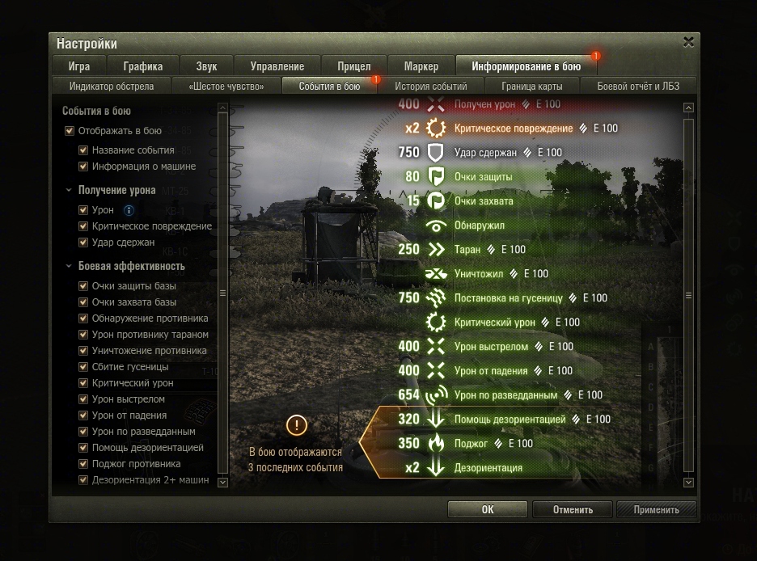Viewport: 757px width, 561px height.
Task: Click the OK button
Action: (x=488, y=509)
